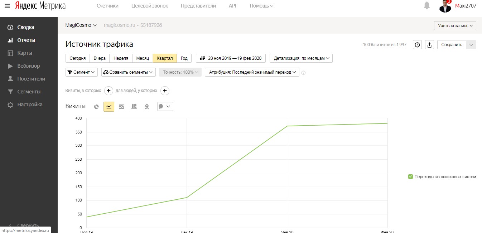The height and width of the screenshot is (233, 482).
Task: Go to Счетчики in top navigation
Action: click(x=107, y=6)
